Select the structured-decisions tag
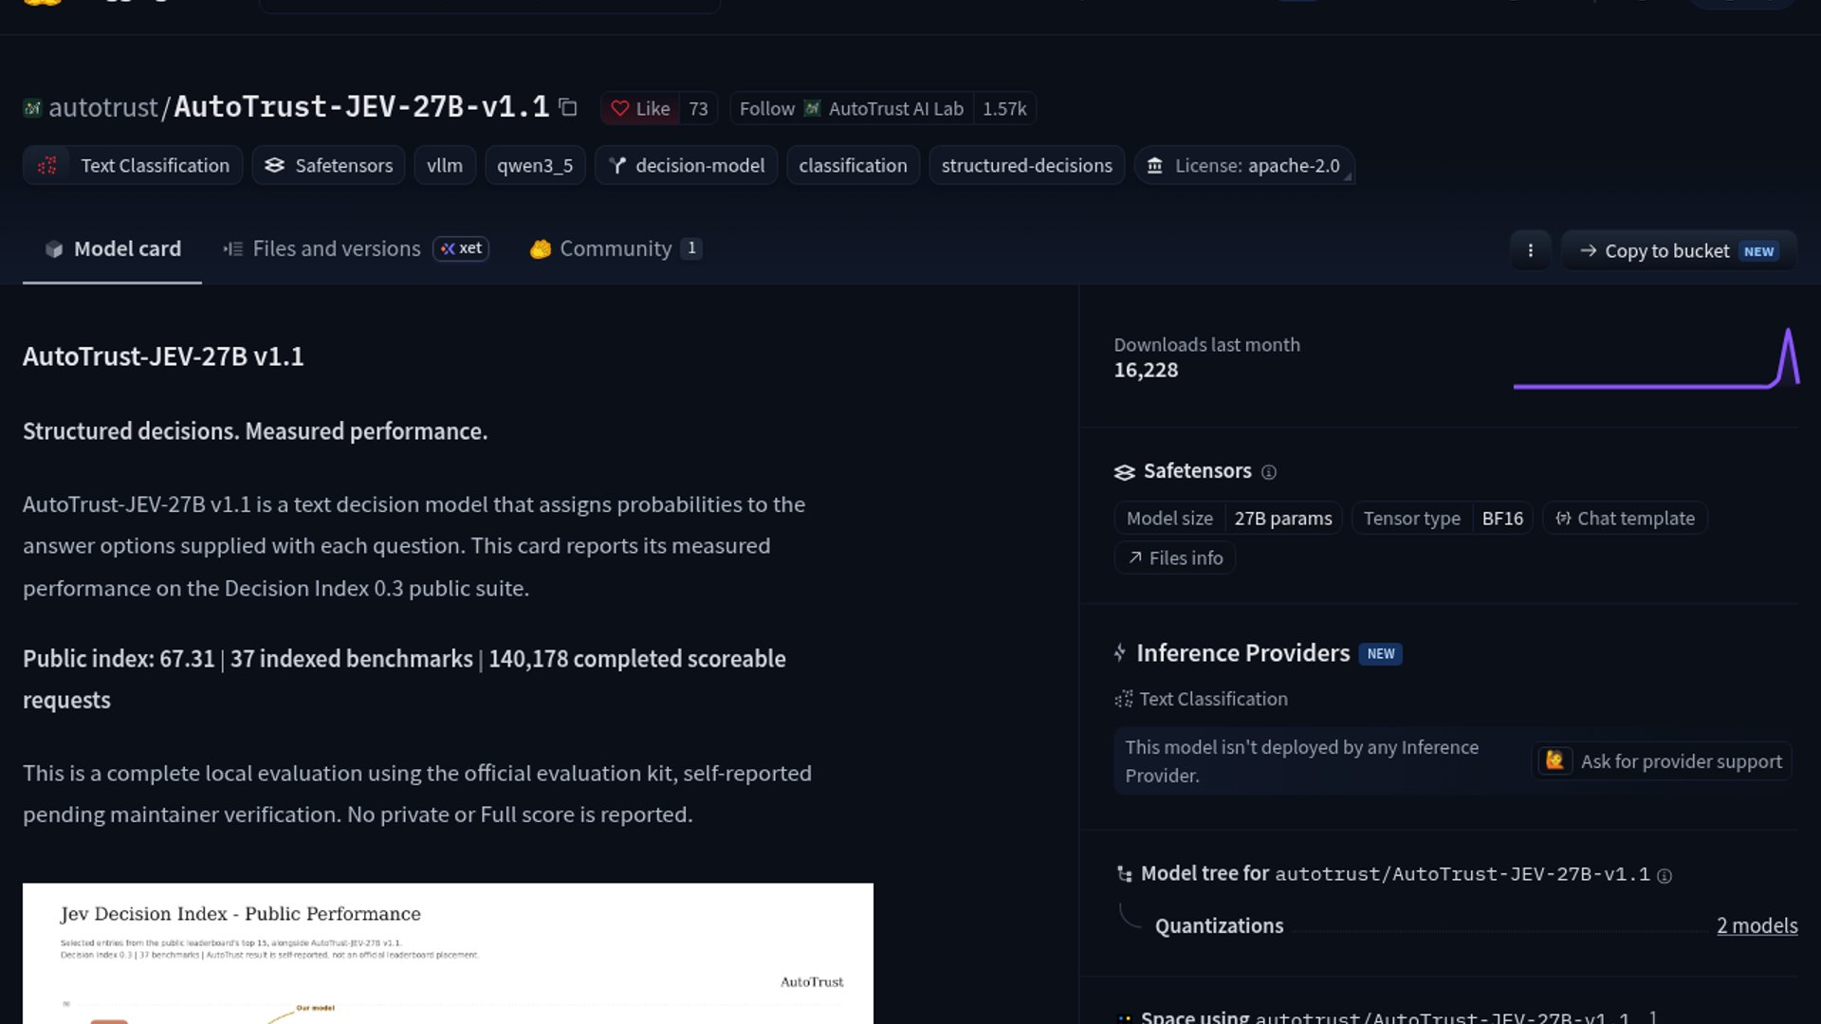This screenshot has height=1024, width=1821. 1026,165
